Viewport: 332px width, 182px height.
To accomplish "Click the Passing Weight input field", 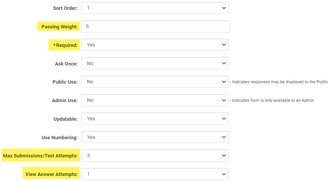I will (x=156, y=26).
